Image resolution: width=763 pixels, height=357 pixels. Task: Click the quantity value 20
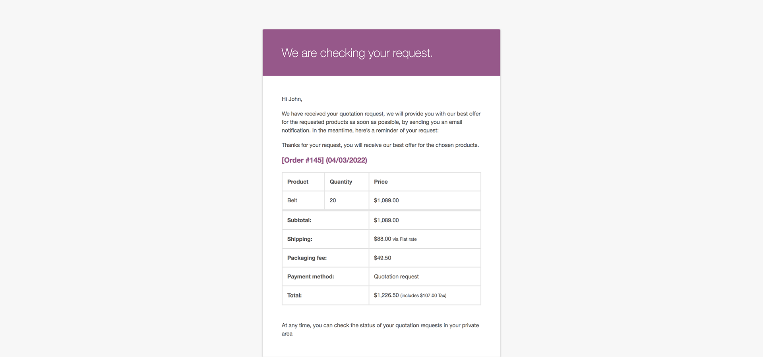pos(333,200)
